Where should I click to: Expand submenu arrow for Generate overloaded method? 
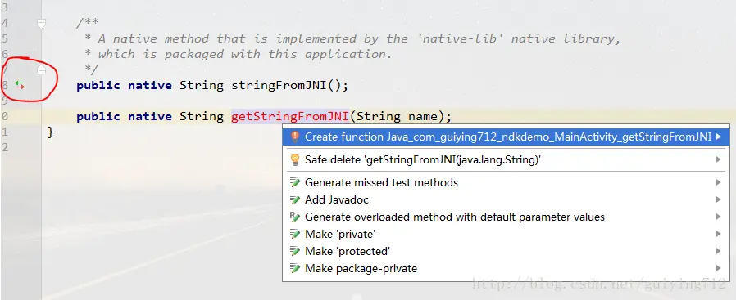pyautogui.click(x=719, y=217)
